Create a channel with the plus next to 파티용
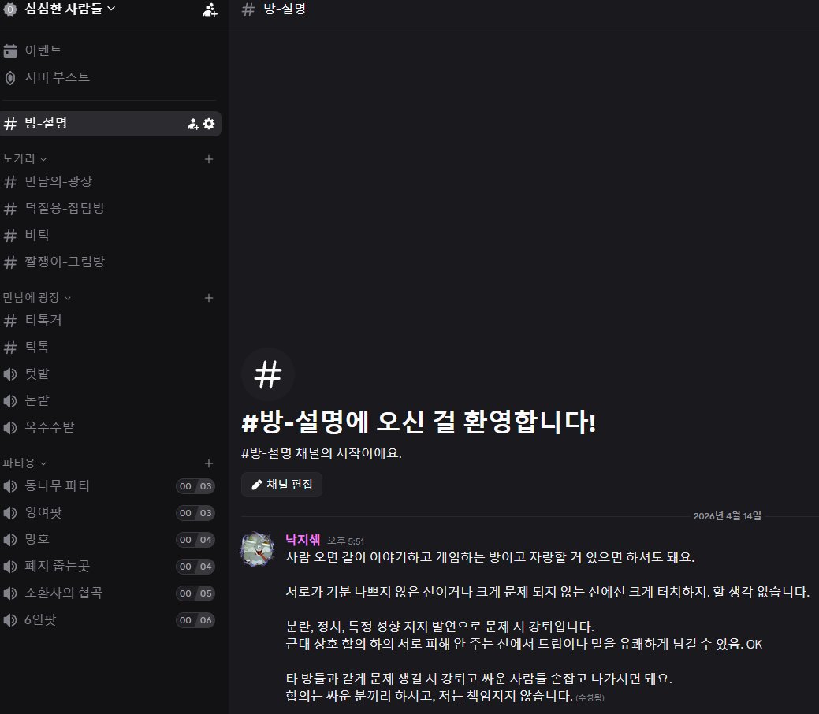The image size is (819, 714). 208,463
